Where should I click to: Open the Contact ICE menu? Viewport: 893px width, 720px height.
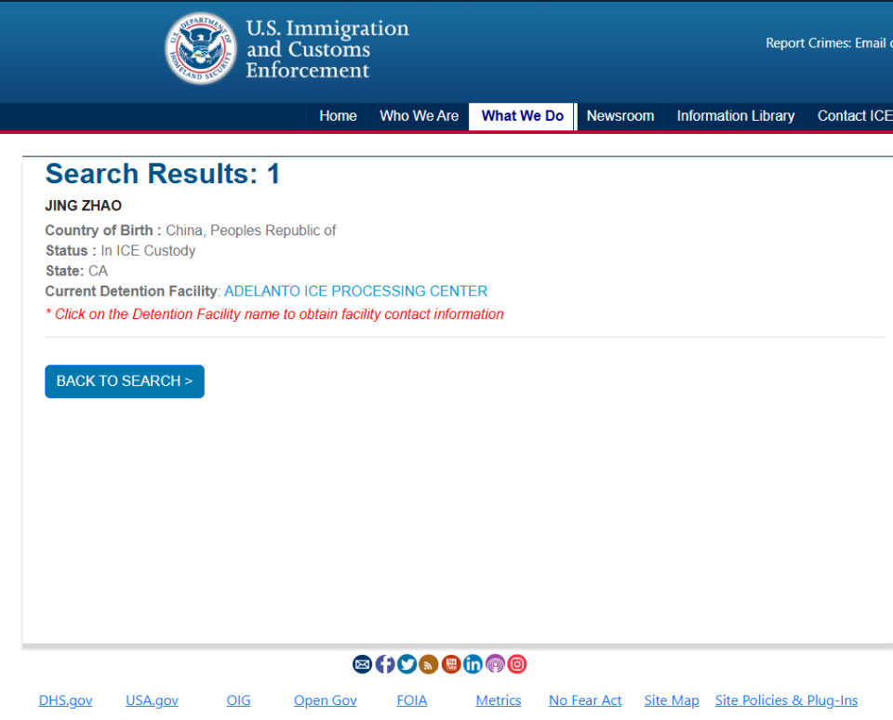coord(854,116)
